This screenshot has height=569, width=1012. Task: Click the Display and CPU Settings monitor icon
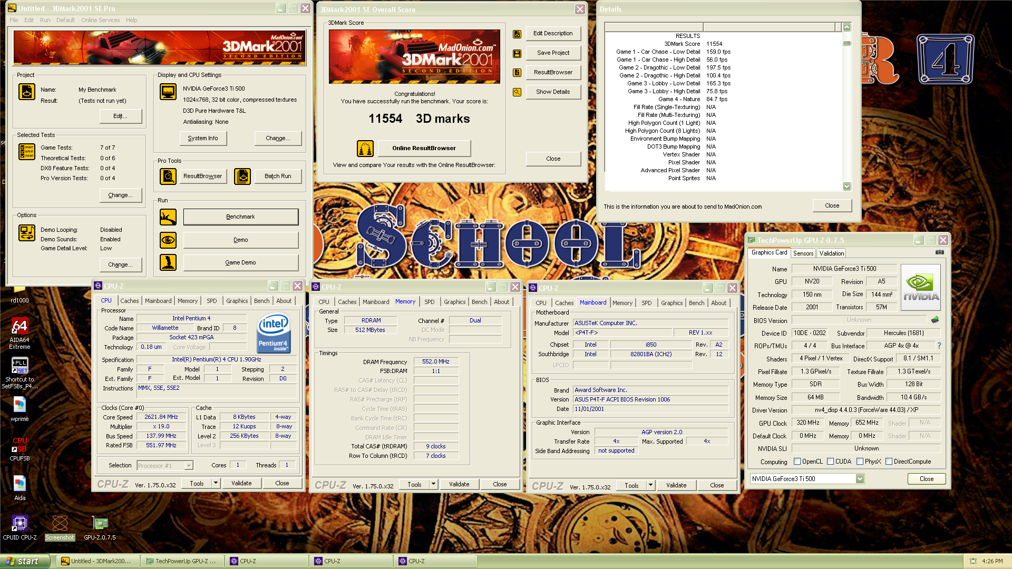(x=168, y=92)
